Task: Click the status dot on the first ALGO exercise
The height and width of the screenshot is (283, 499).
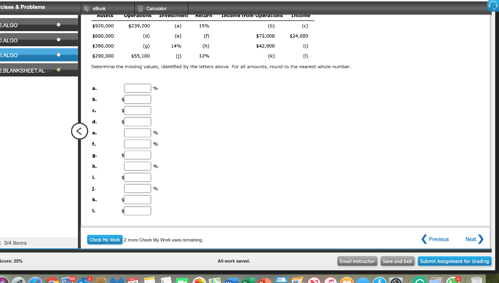Action: (58, 25)
